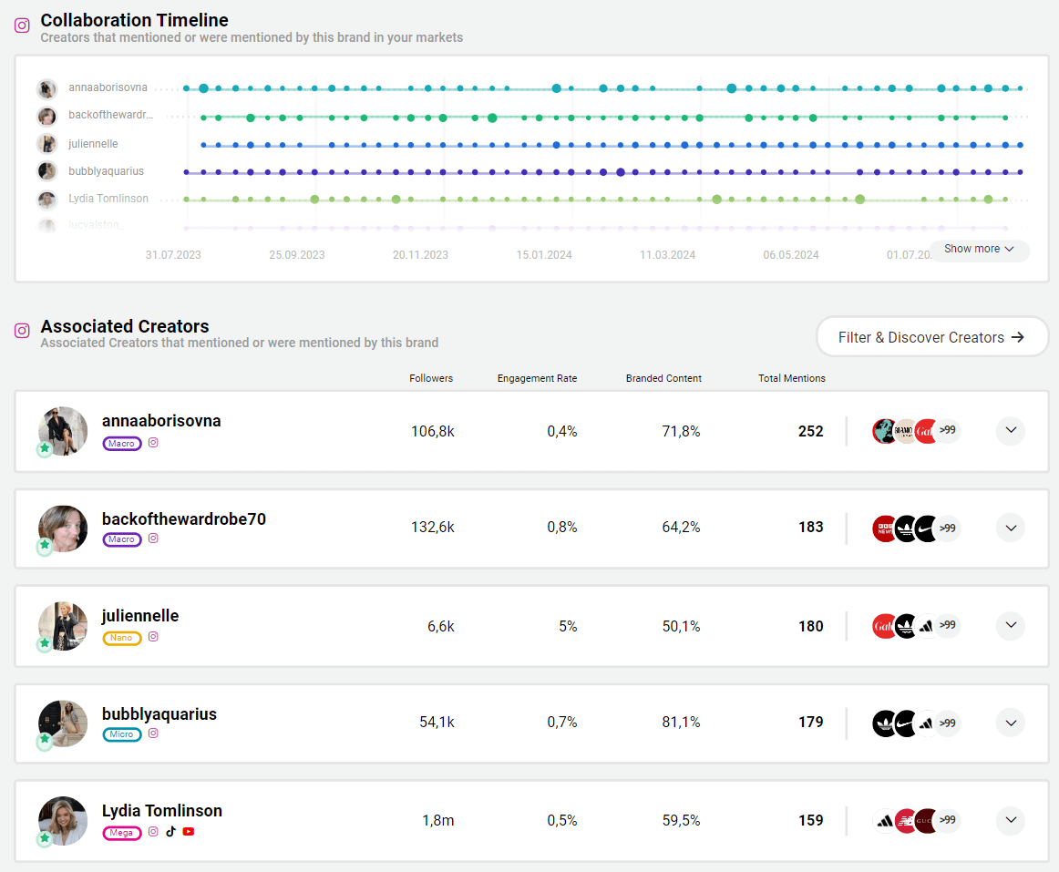Click Lydia Tomlinson's TikTok icon
The height and width of the screenshot is (872, 1059).
tap(170, 832)
